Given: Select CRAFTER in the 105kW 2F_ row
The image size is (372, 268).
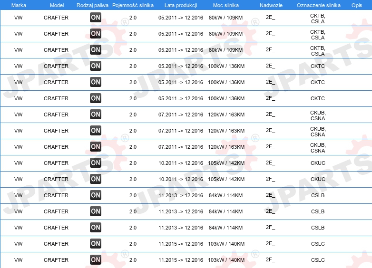Looking at the screenshot, I should pos(56,179).
